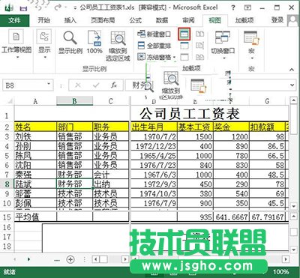Image resolution: width=300 pixels, height=278 pixels.
Task: Click lower pane vertical scroll down arrow
Action: click(x=293, y=250)
